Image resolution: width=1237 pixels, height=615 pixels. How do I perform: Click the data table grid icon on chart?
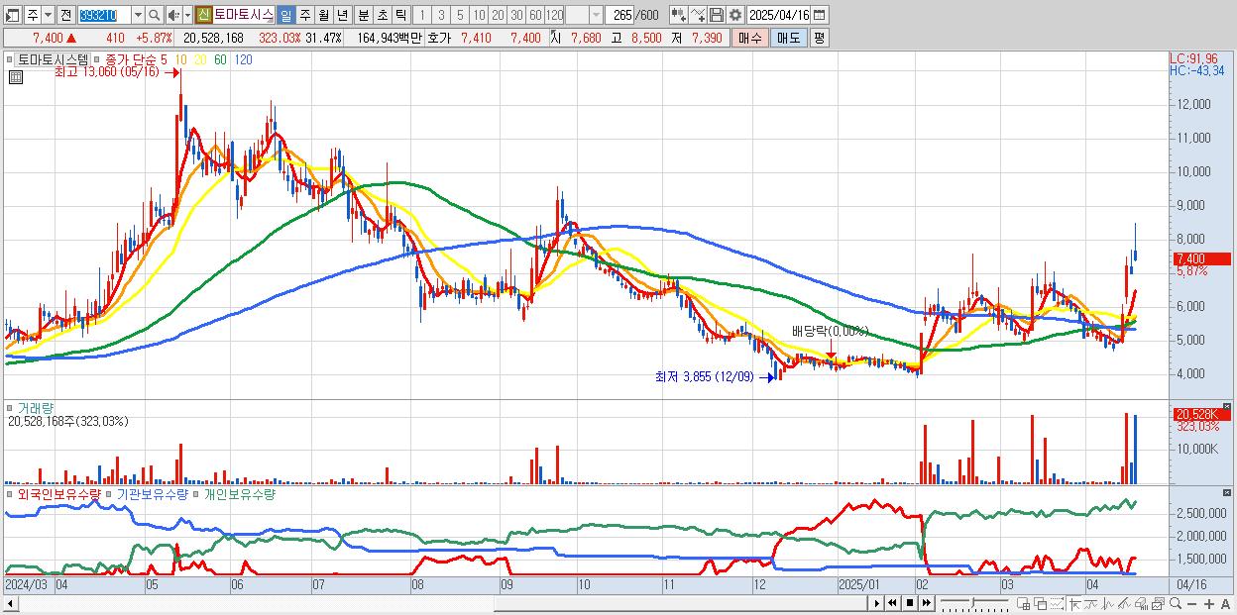click(x=14, y=76)
